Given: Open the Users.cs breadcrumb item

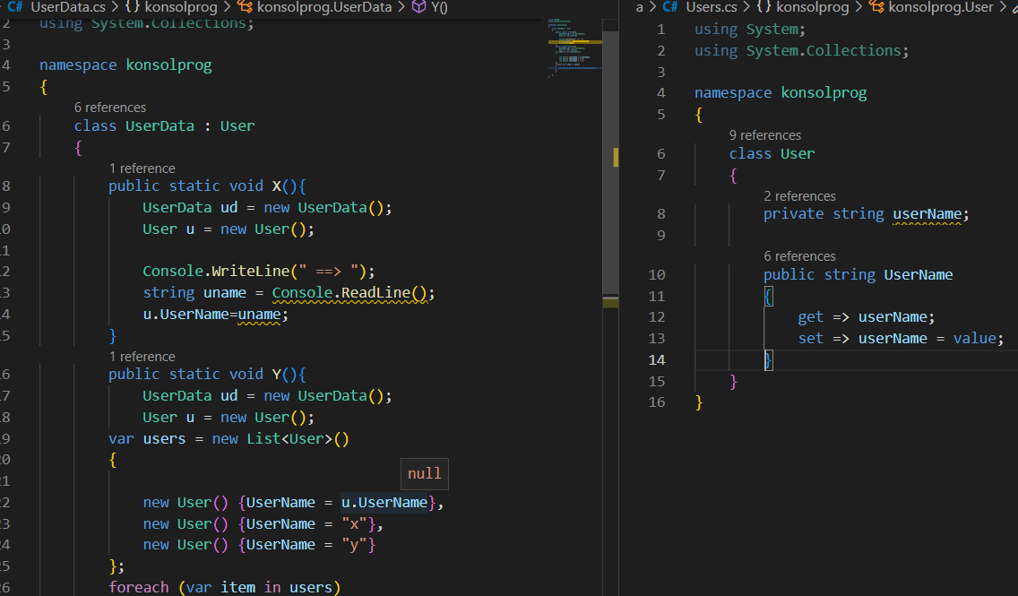Looking at the screenshot, I should [x=712, y=7].
